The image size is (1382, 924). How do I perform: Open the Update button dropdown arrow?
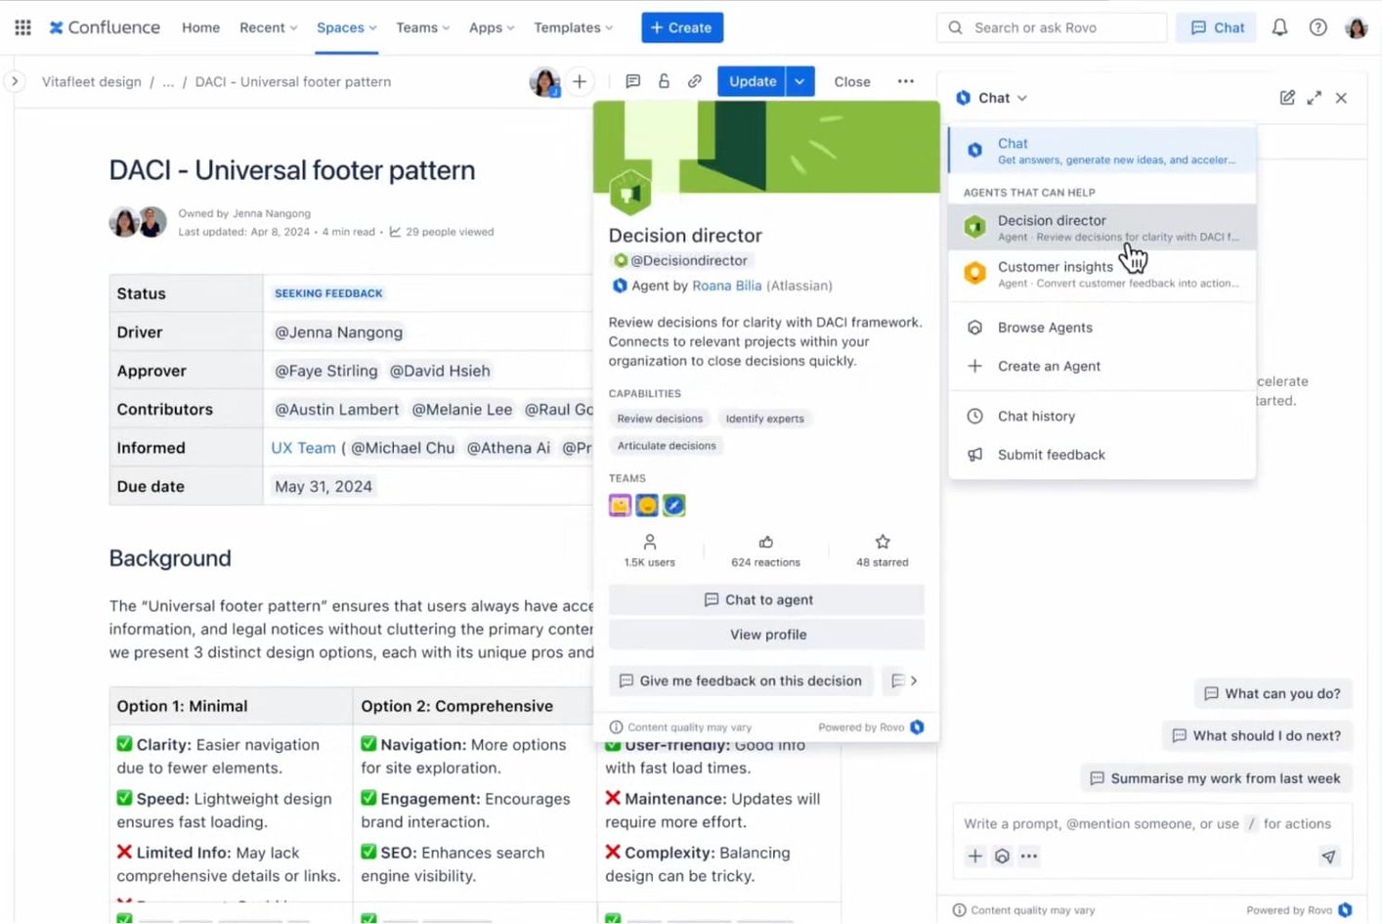(799, 81)
